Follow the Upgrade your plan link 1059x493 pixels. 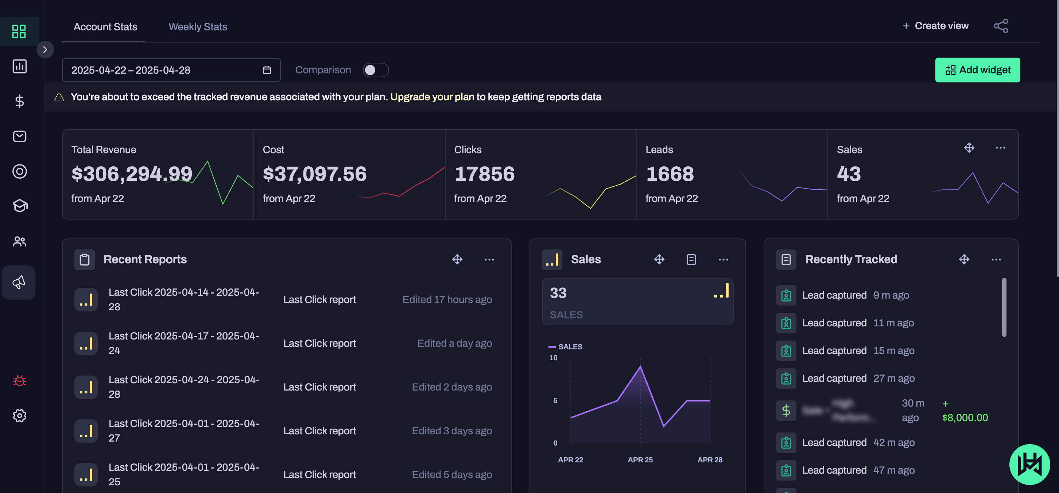point(432,97)
